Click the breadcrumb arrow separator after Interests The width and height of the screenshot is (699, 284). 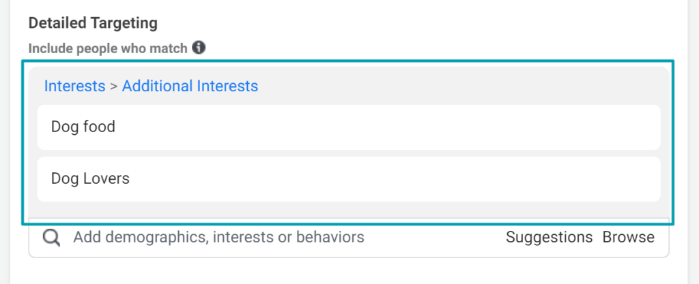coord(114,86)
